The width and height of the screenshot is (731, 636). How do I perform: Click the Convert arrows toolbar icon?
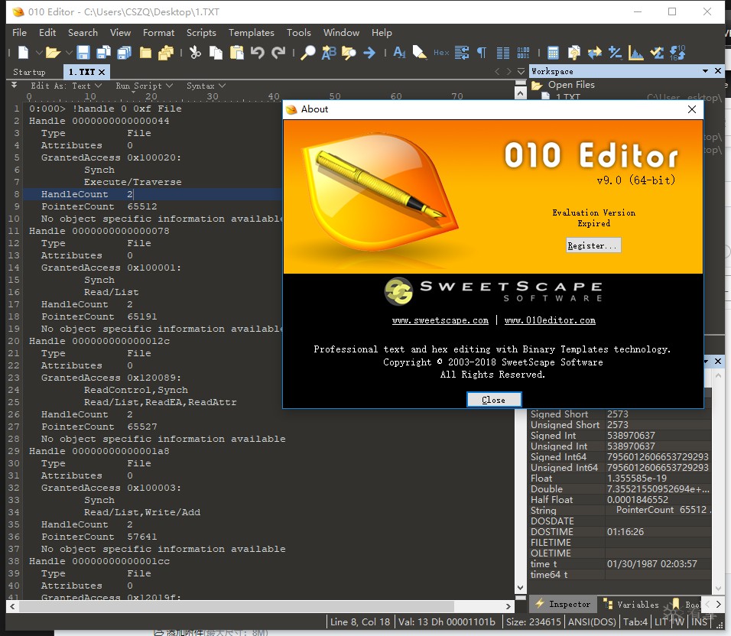pos(595,53)
